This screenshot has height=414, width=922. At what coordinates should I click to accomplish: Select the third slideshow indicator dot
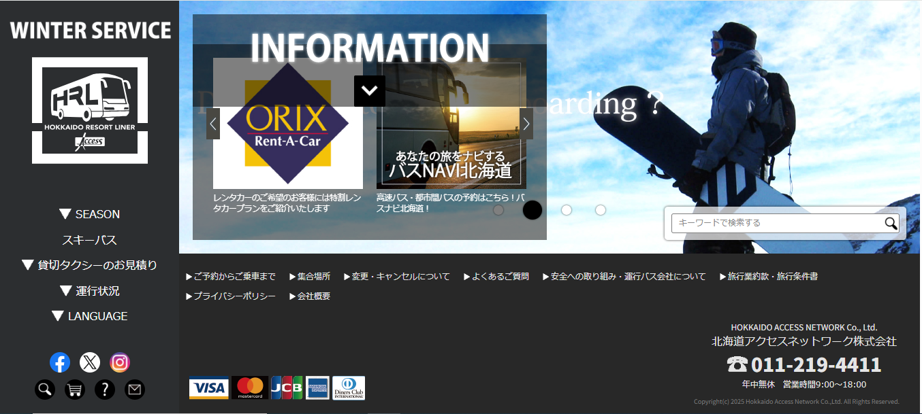point(567,210)
